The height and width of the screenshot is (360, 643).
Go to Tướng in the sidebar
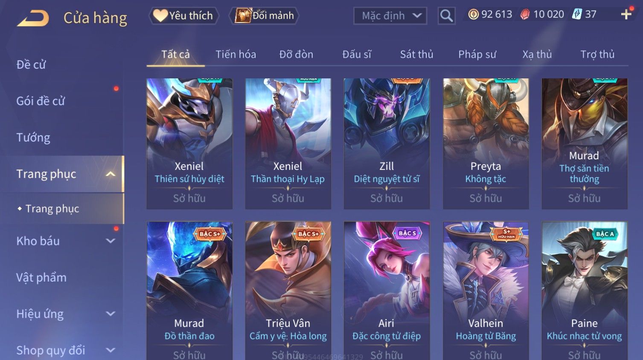click(x=33, y=138)
